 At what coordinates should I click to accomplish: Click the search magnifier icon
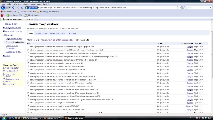(x=211, y=7)
